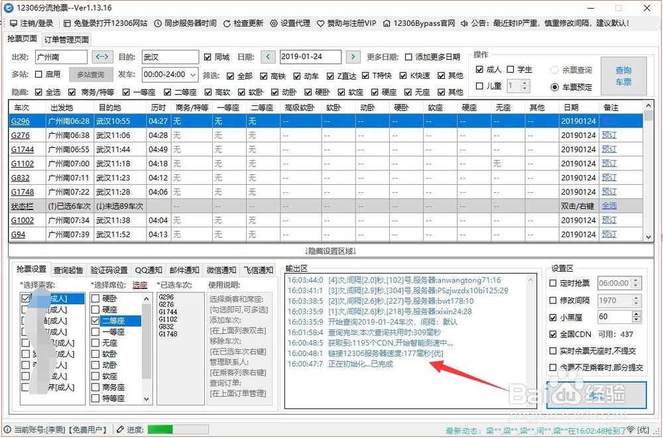663x438 pixels.
Task: Click the 日期 date field
Action: 310,56
